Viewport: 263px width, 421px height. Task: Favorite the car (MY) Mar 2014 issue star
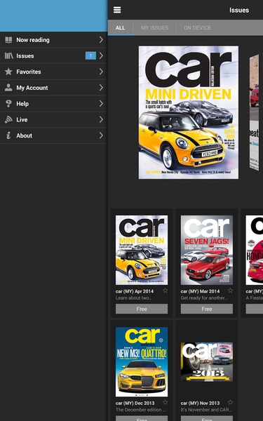click(x=230, y=290)
